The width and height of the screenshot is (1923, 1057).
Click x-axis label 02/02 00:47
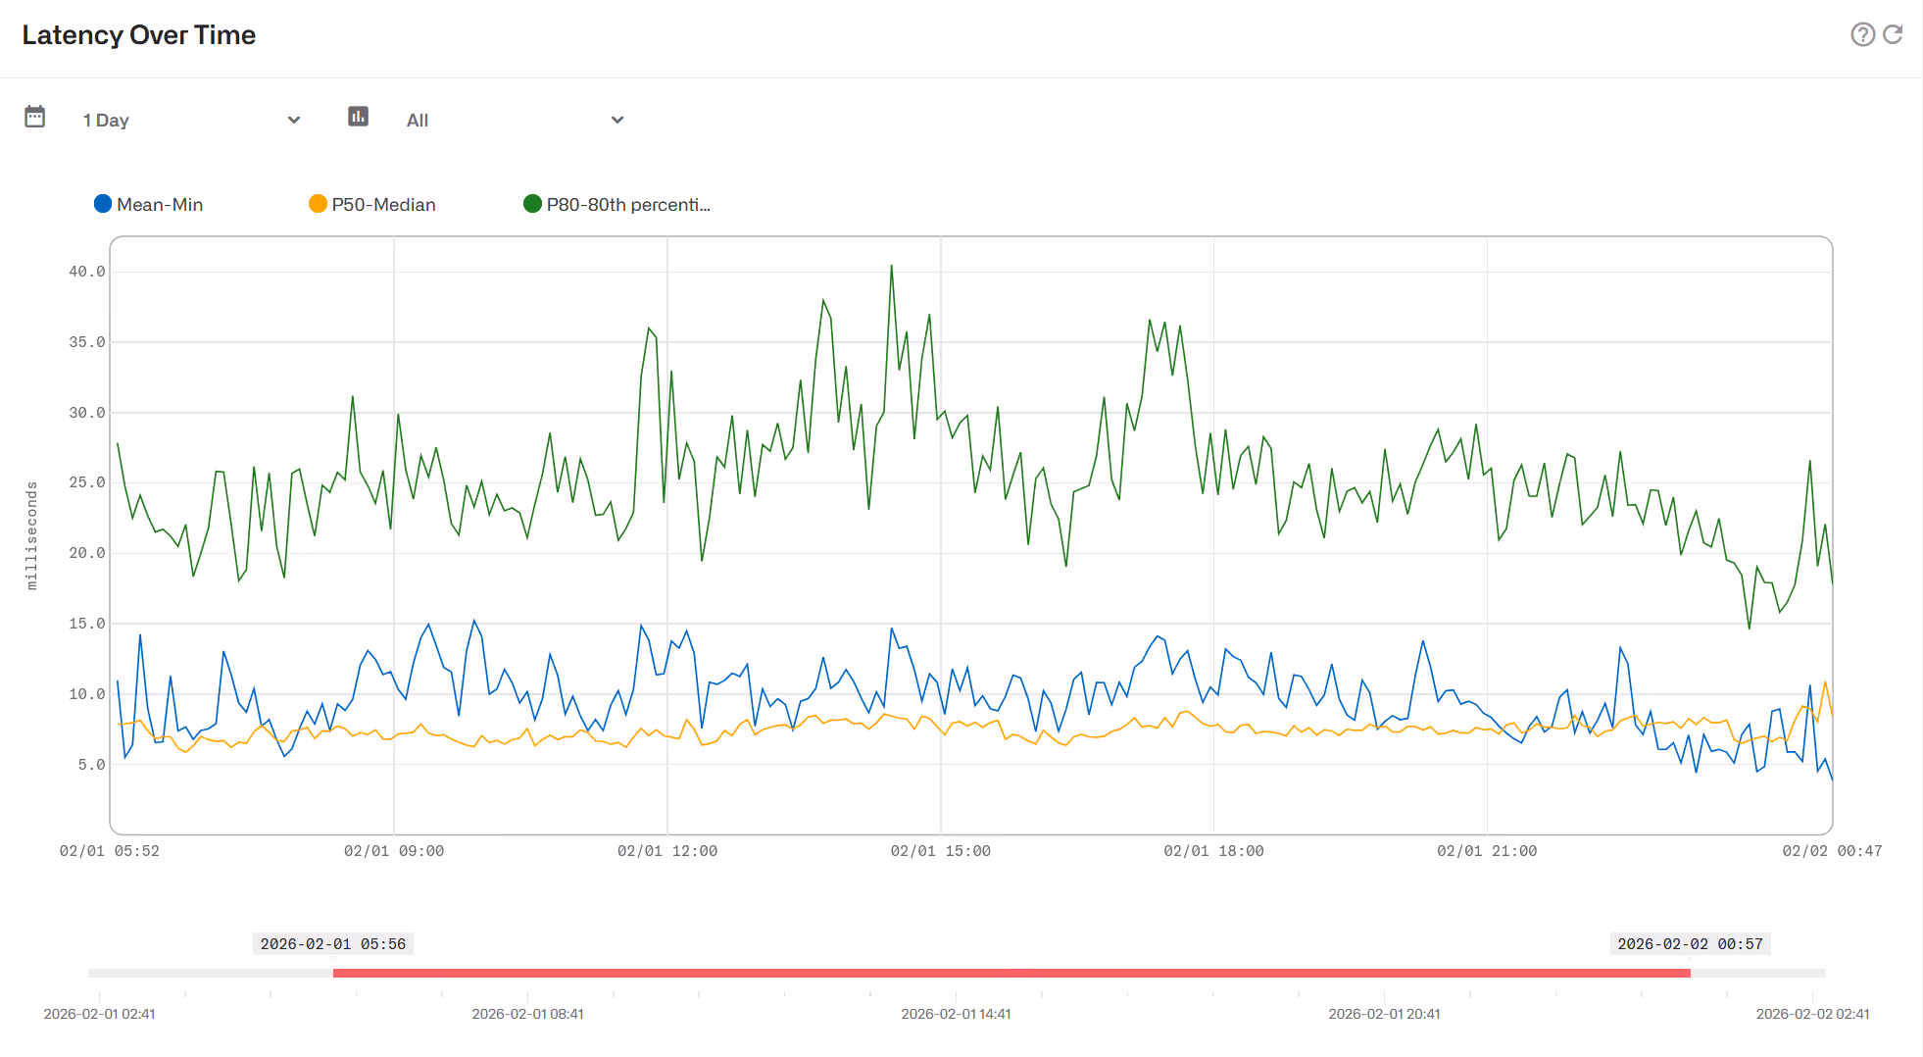click(1833, 851)
